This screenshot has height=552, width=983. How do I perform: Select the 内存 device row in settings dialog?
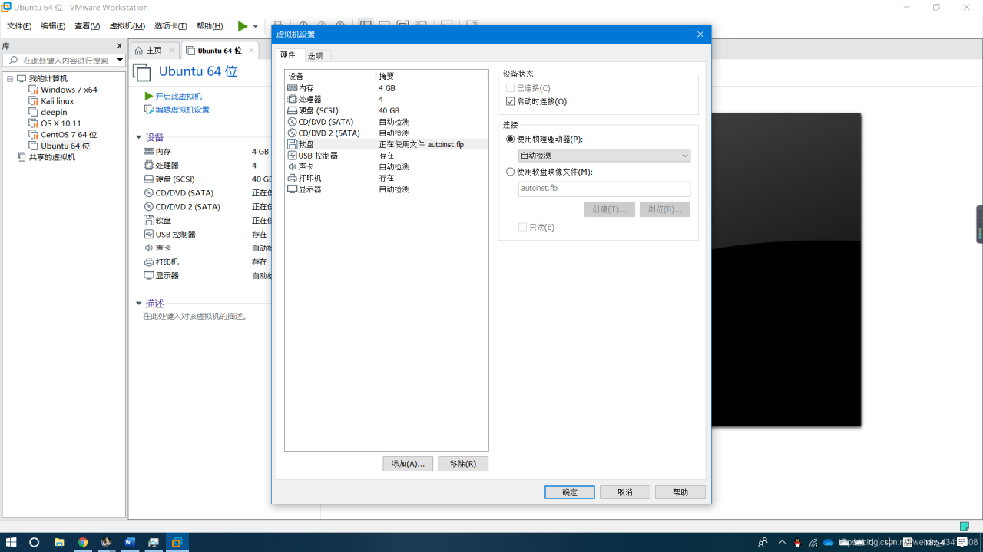[x=386, y=88]
